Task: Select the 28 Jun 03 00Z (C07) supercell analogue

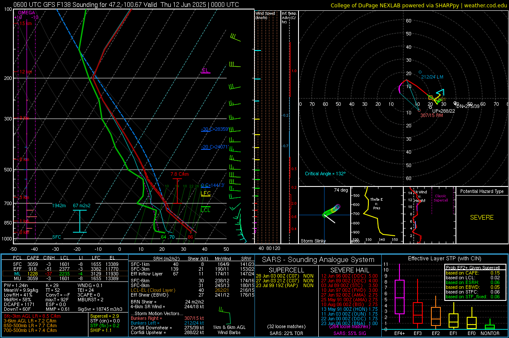Action: coord(285,276)
